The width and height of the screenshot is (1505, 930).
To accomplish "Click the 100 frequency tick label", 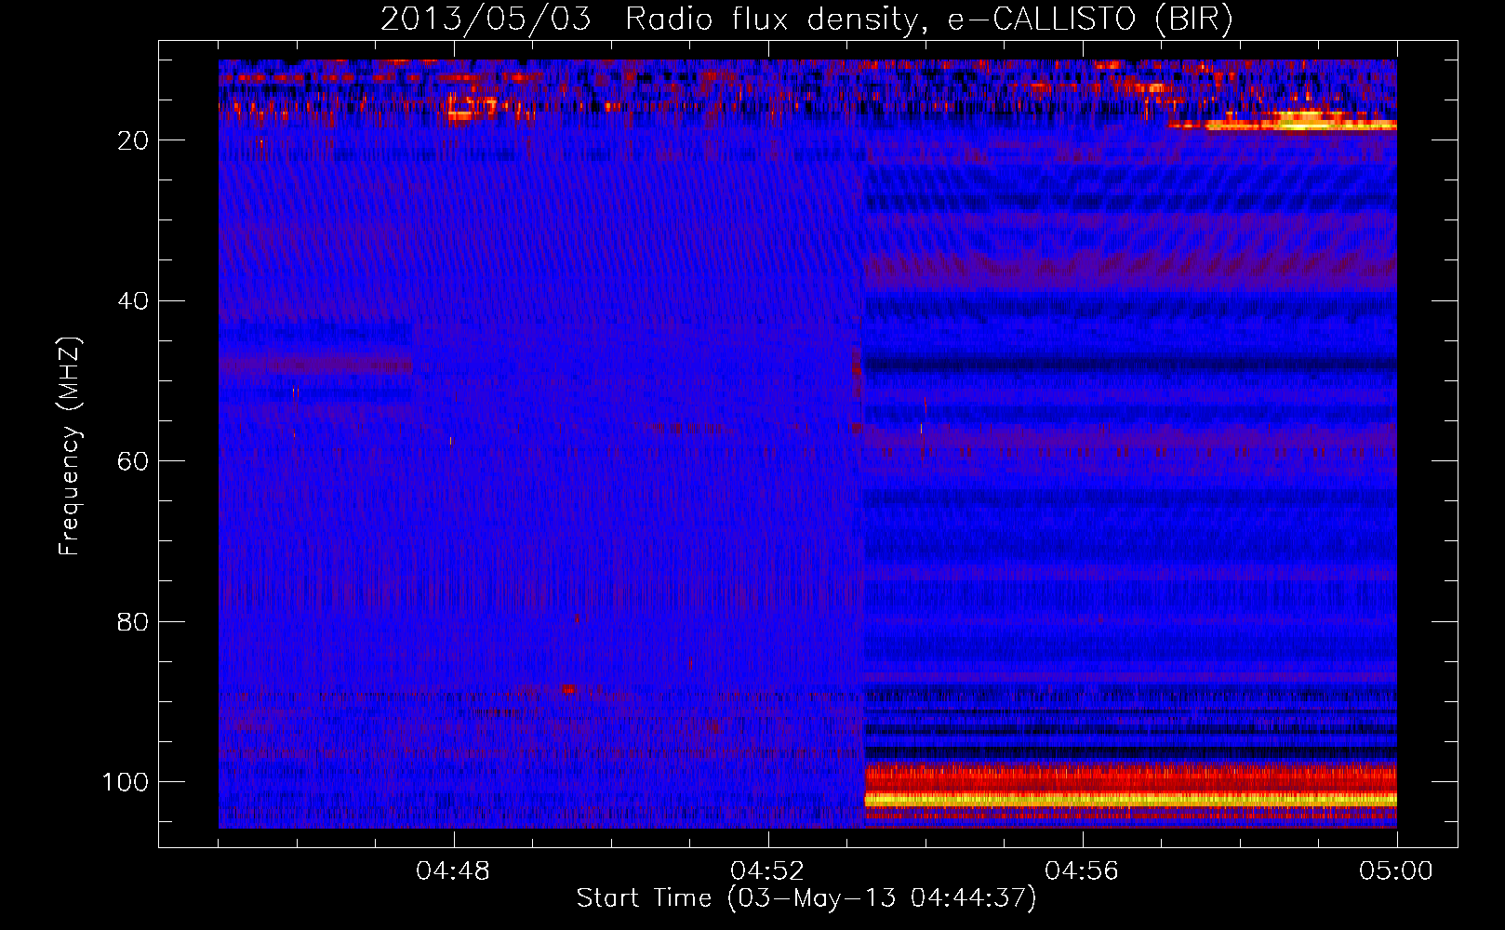I will tap(125, 782).
